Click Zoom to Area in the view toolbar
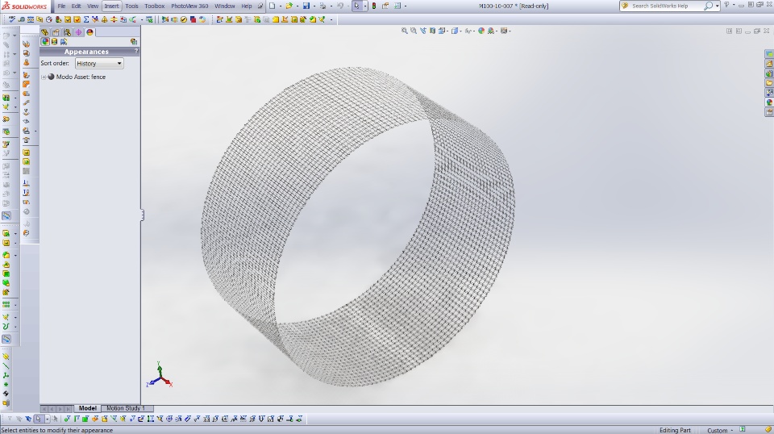 coord(414,31)
